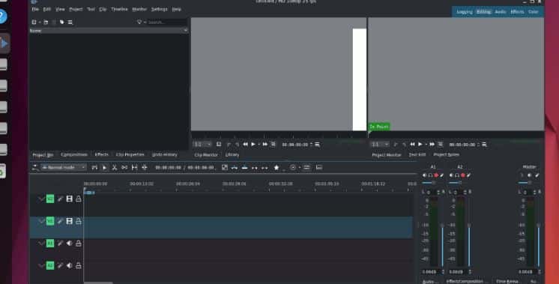Click the tag icon in project bin toolbar
Viewport: 559px width, 284px height.
61,22
